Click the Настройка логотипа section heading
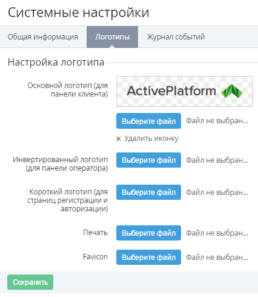The image size is (258, 297). 56,62
